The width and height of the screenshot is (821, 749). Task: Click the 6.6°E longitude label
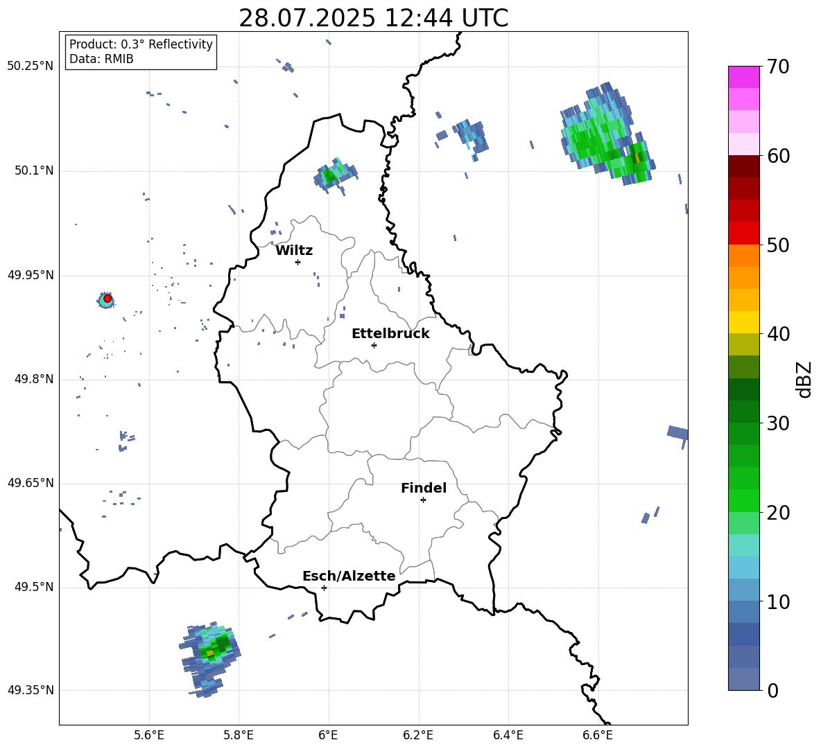(598, 735)
